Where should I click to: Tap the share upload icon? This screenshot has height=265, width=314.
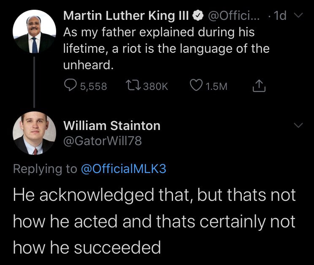pos(259,86)
